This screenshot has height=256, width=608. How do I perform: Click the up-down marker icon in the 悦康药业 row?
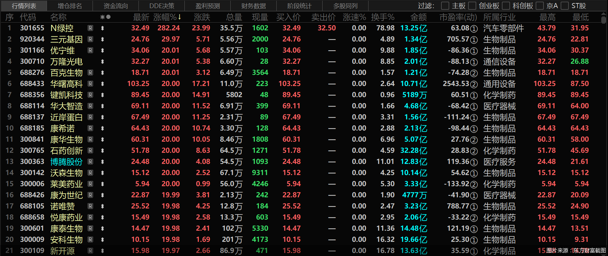click(102, 218)
